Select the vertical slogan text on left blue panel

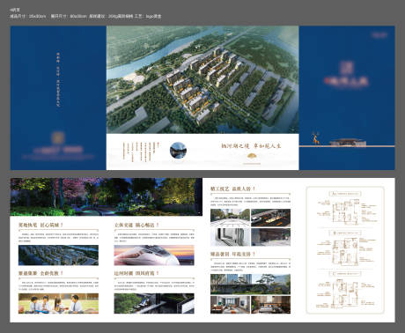coord(58,79)
